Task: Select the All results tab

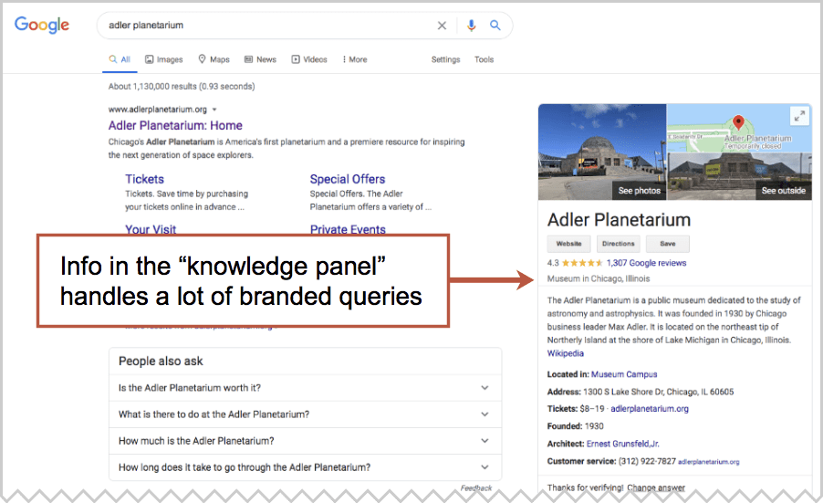Action: pyautogui.click(x=120, y=59)
